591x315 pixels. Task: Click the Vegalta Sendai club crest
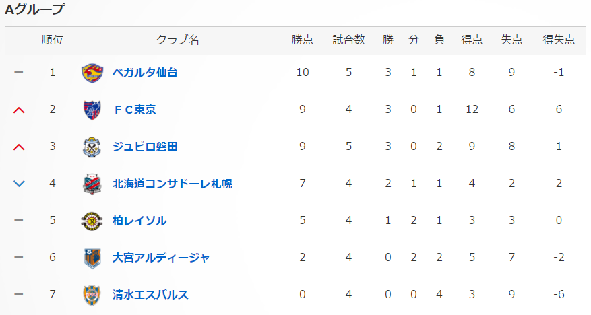[92, 73]
